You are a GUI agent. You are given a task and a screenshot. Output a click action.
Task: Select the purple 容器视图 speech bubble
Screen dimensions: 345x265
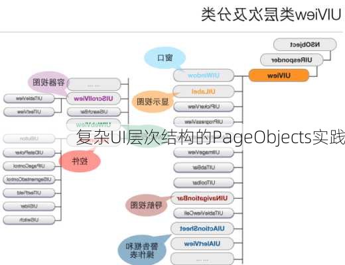coord(48,83)
